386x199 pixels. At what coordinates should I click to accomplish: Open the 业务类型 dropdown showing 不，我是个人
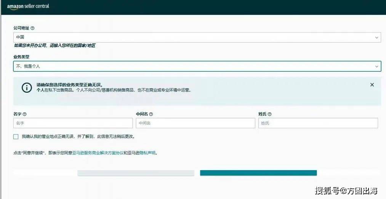point(191,66)
